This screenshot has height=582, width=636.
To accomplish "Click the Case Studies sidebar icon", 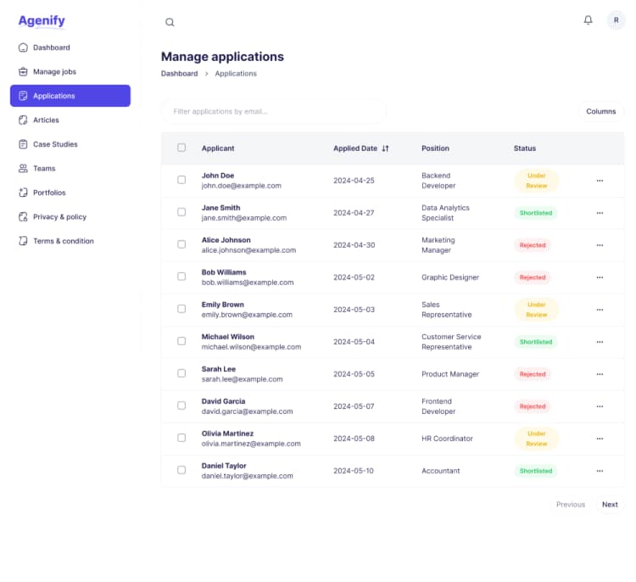I will tap(23, 144).
